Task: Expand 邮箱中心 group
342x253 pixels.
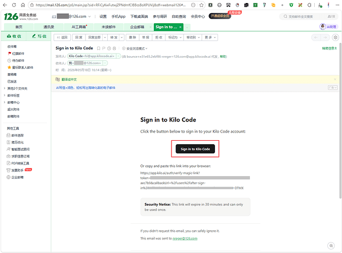Action: 5,102
